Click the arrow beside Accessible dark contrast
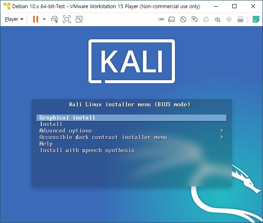263x223 pixels. [222, 137]
